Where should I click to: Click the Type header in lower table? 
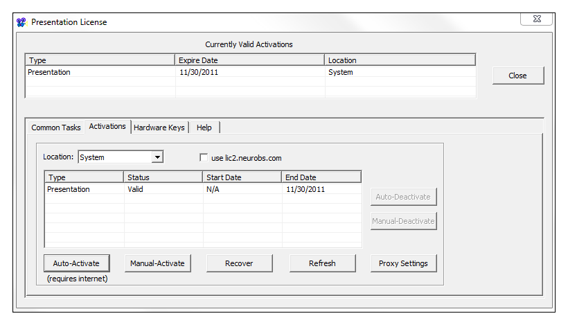click(x=84, y=177)
